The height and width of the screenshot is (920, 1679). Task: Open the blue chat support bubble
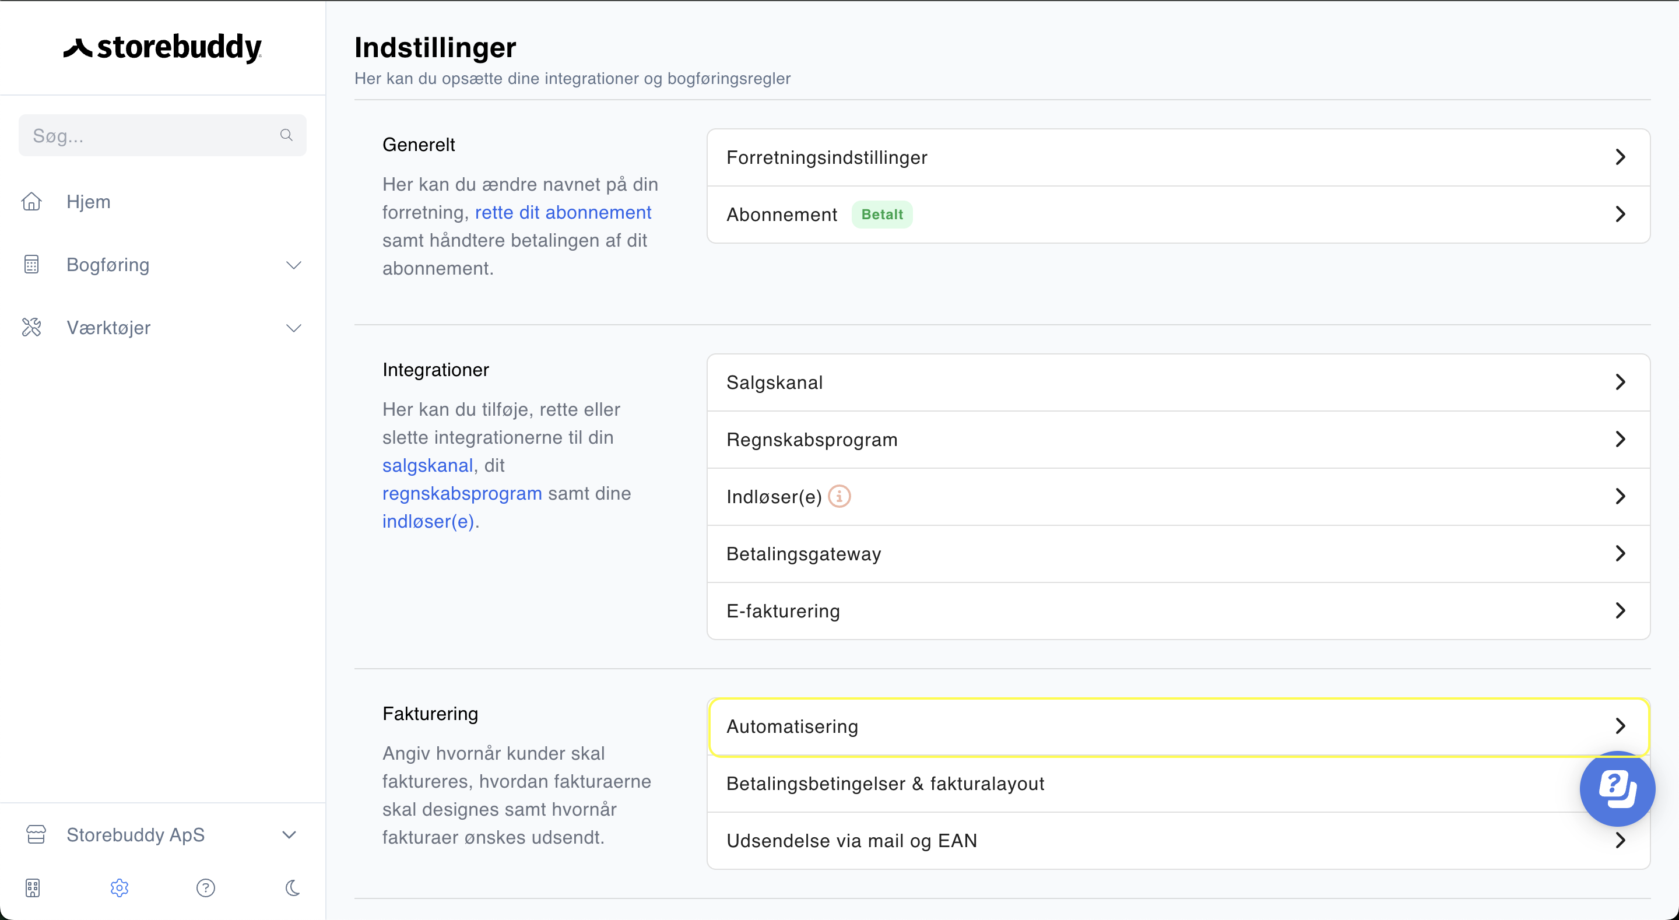(1617, 789)
